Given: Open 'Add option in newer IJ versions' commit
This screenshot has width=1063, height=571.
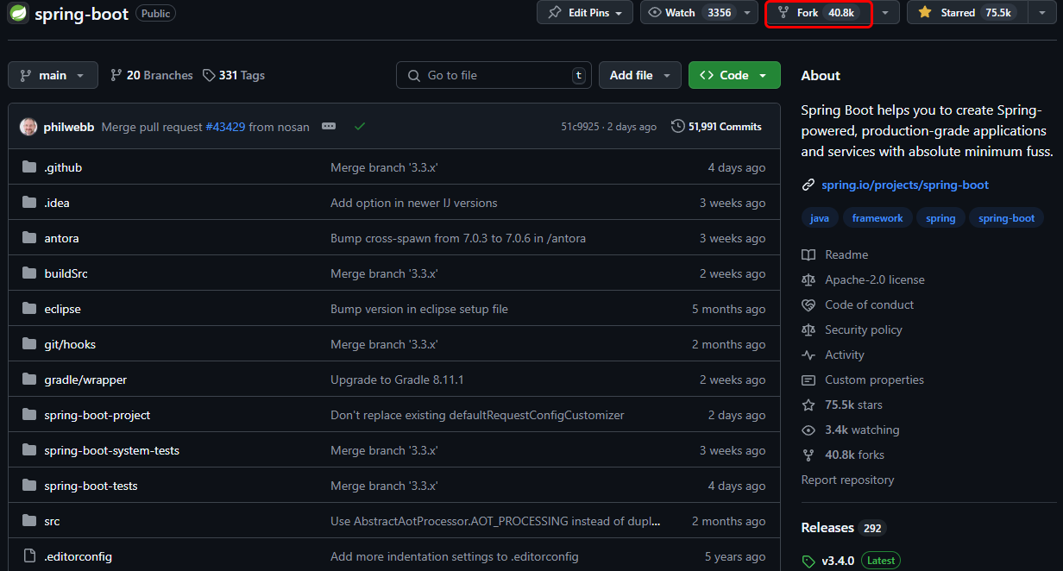Looking at the screenshot, I should tap(414, 203).
